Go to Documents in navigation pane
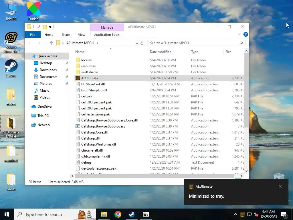The width and height of the screenshot is (293, 220). [x=48, y=77]
